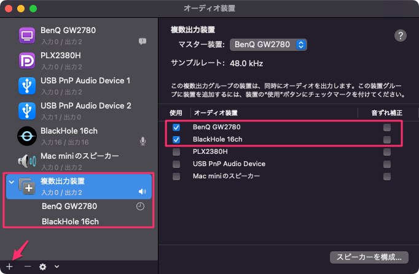Enable 音ずれ補正 for BenQ GW2780

coord(387,127)
